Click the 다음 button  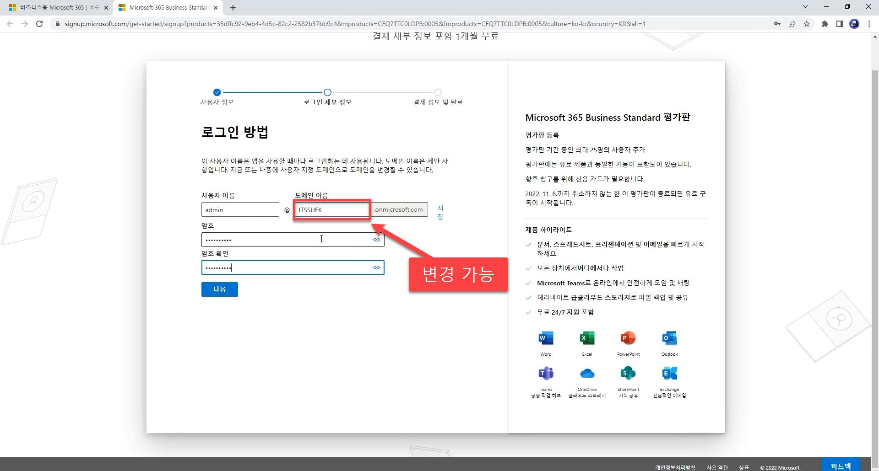(x=220, y=289)
